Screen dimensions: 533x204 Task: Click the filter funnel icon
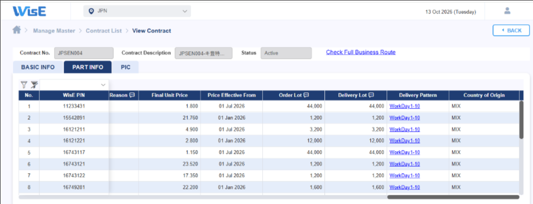point(24,85)
